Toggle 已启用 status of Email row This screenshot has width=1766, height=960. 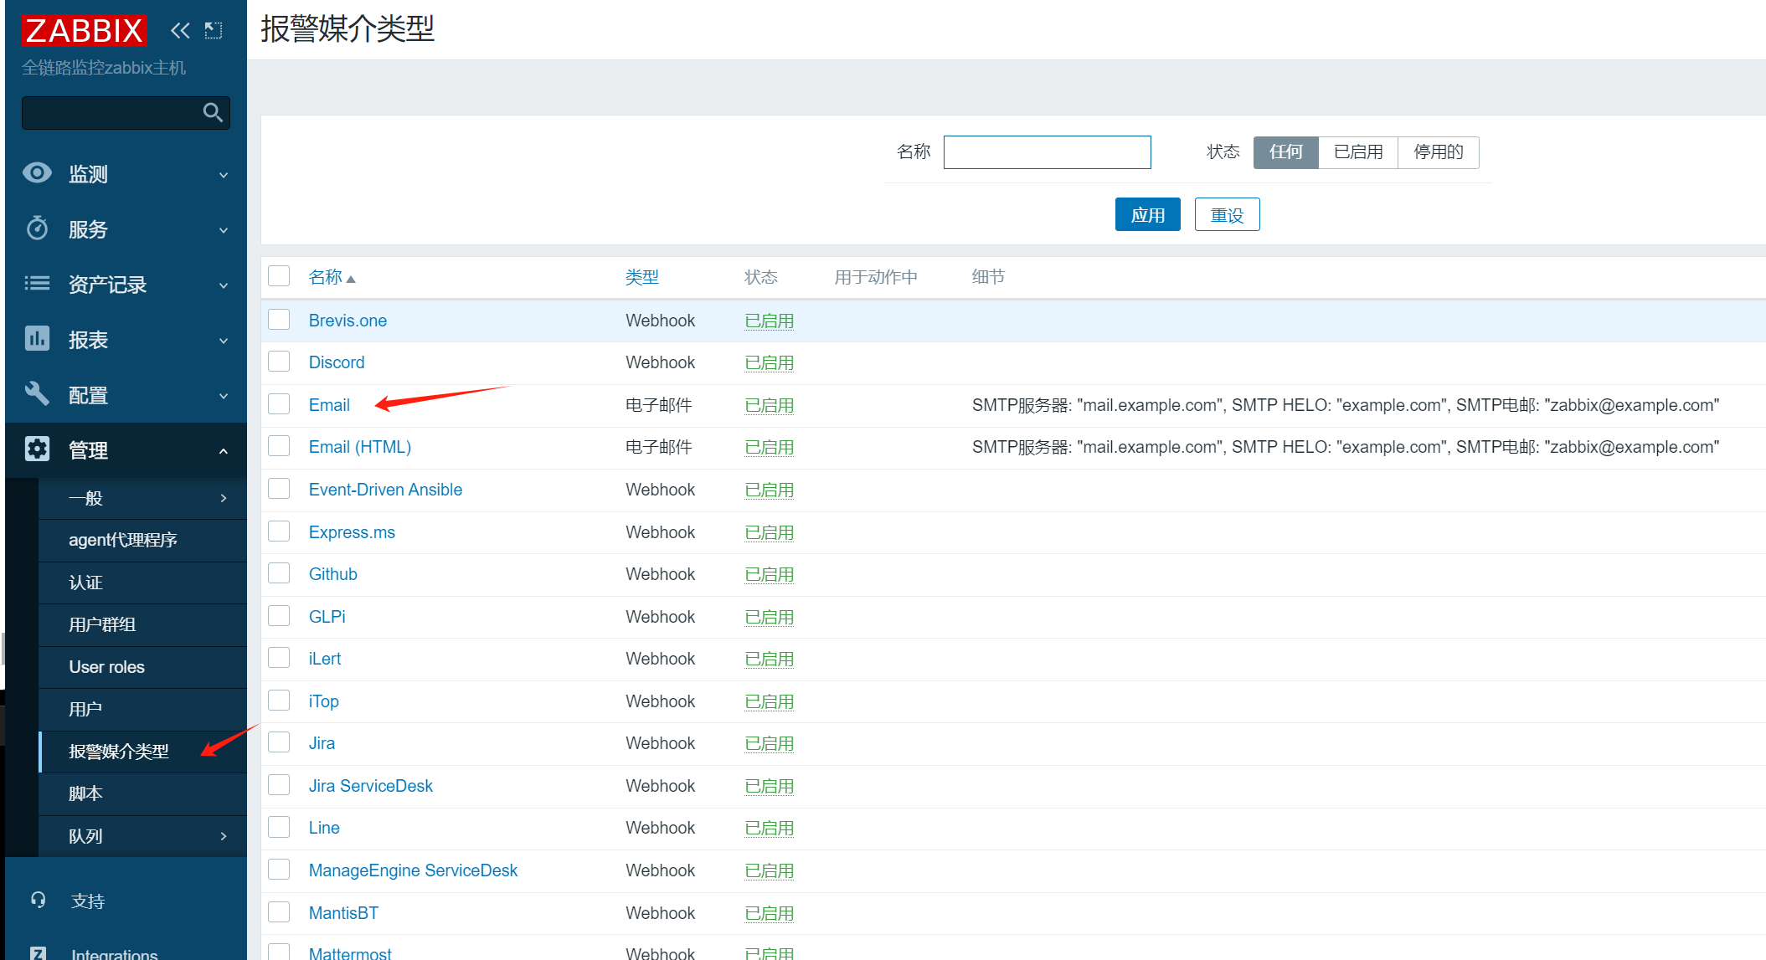(769, 405)
